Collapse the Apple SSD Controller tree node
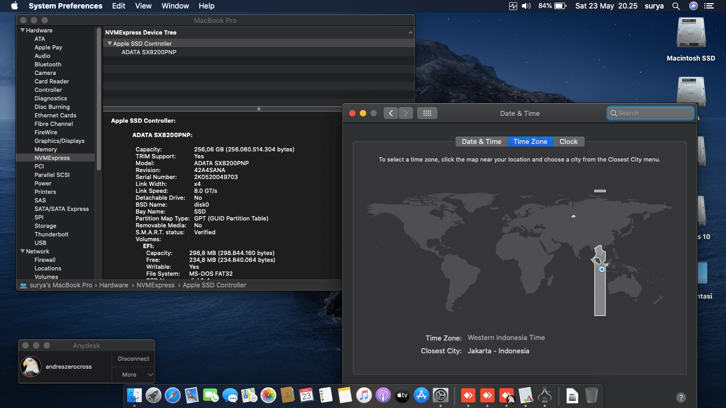The height and width of the screenshot is (408, 726). click(109, 44)
